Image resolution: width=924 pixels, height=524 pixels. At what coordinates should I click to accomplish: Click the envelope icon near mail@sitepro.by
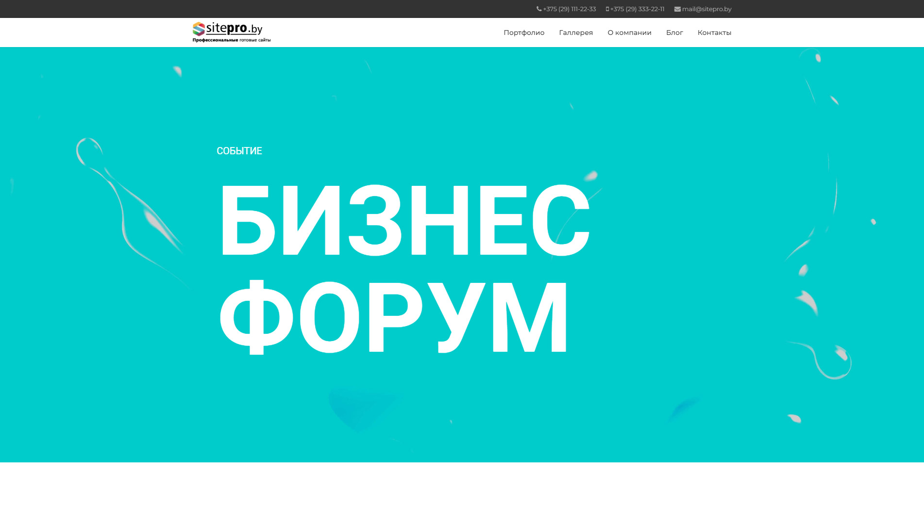coord(677,8)
